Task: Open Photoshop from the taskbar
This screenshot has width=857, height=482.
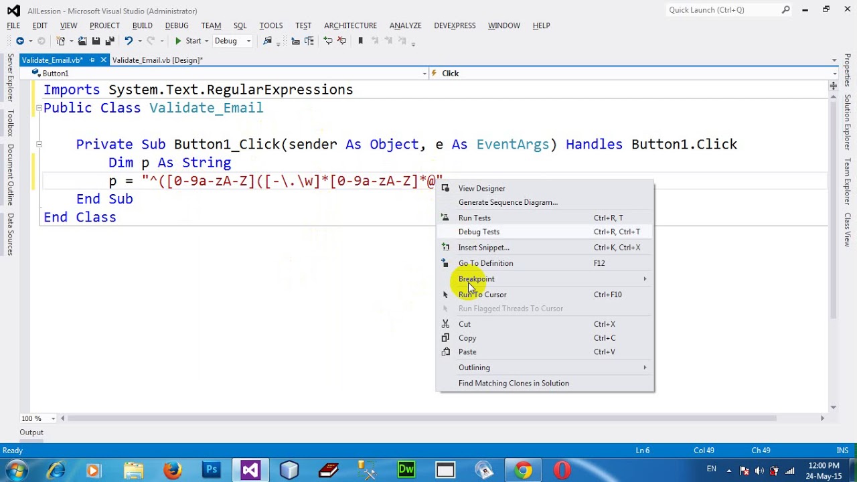Action: 212,470
